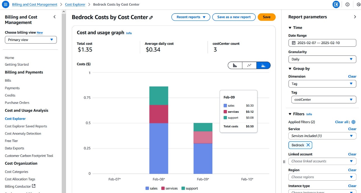
Task: Collapse the left navigation sidebar
Action: click(x=54, y=17)
